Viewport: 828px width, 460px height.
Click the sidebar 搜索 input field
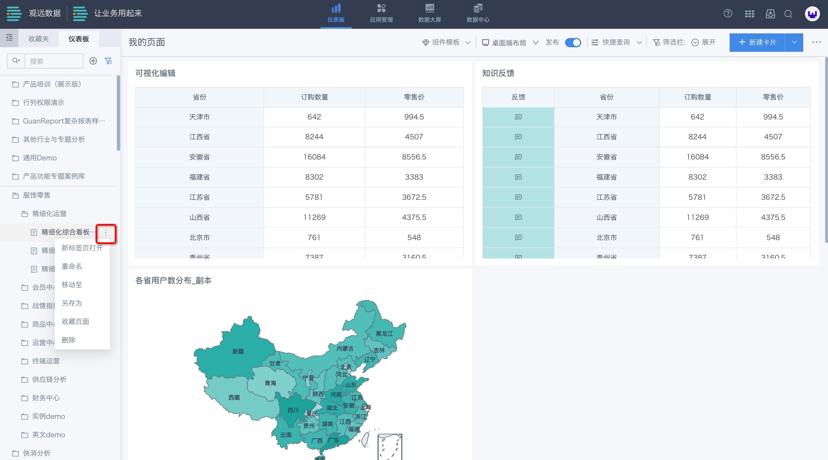coord(54,61)
